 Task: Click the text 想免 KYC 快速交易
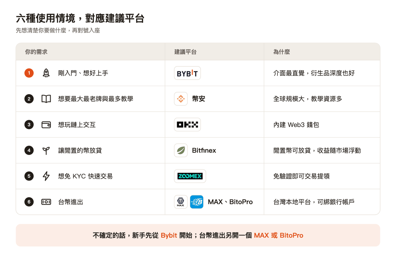coord(85,176)
